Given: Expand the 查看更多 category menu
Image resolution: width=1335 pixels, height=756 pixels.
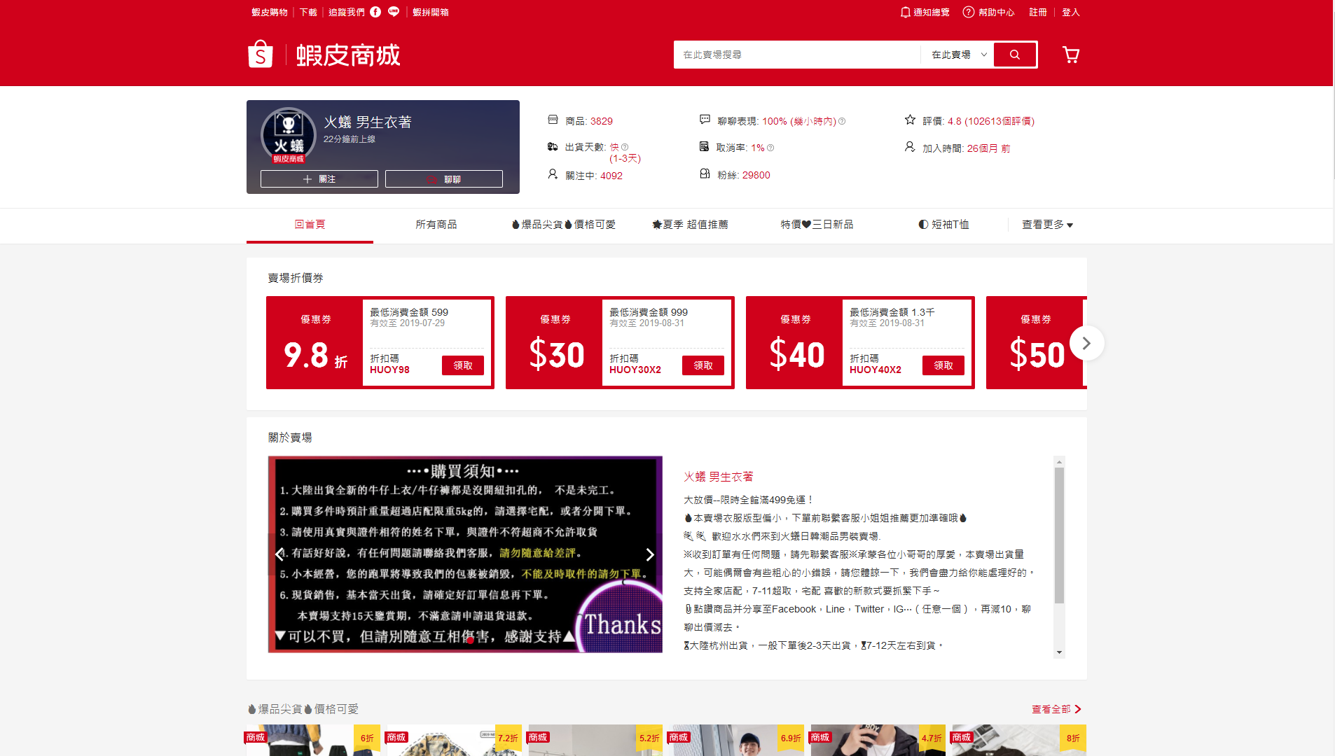Looking at the screenshot, I should tap(1047, 225).
